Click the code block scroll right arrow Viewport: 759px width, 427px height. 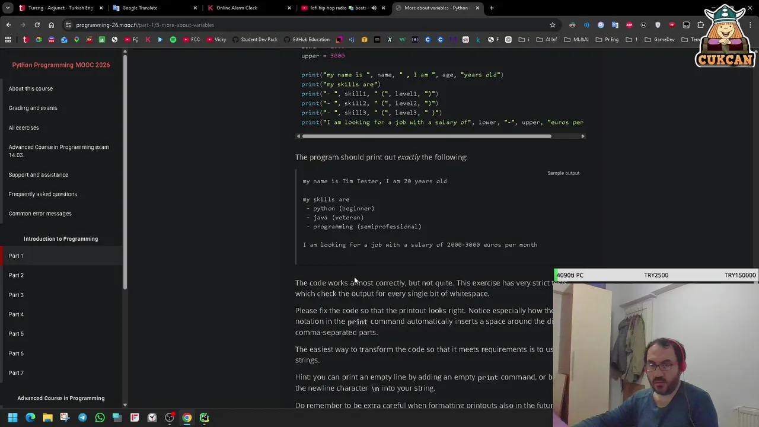pos(583,136)
